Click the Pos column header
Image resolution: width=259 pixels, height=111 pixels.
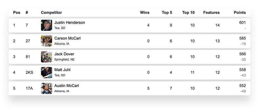[17, 13]
